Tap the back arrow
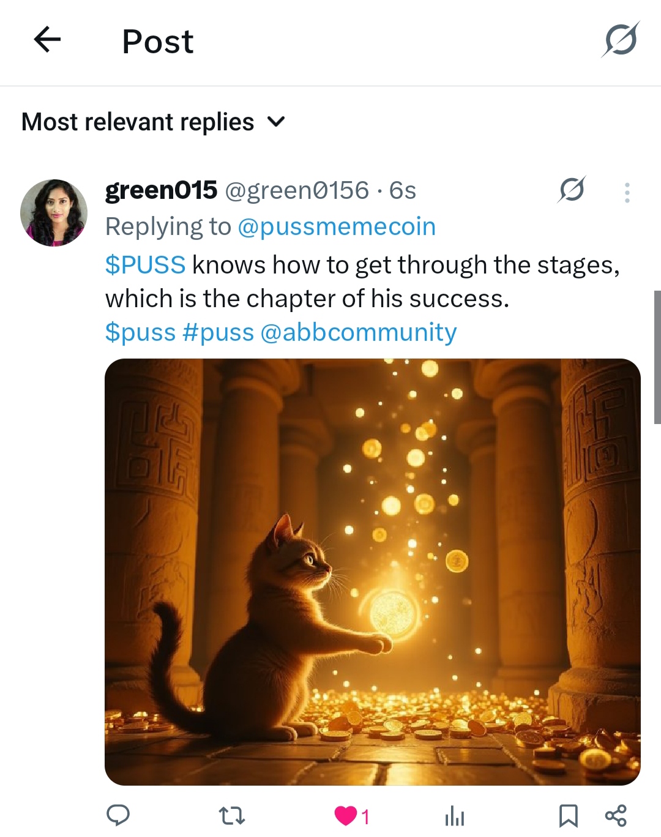This screenshot has width=661, height=837. coord(47,40)
